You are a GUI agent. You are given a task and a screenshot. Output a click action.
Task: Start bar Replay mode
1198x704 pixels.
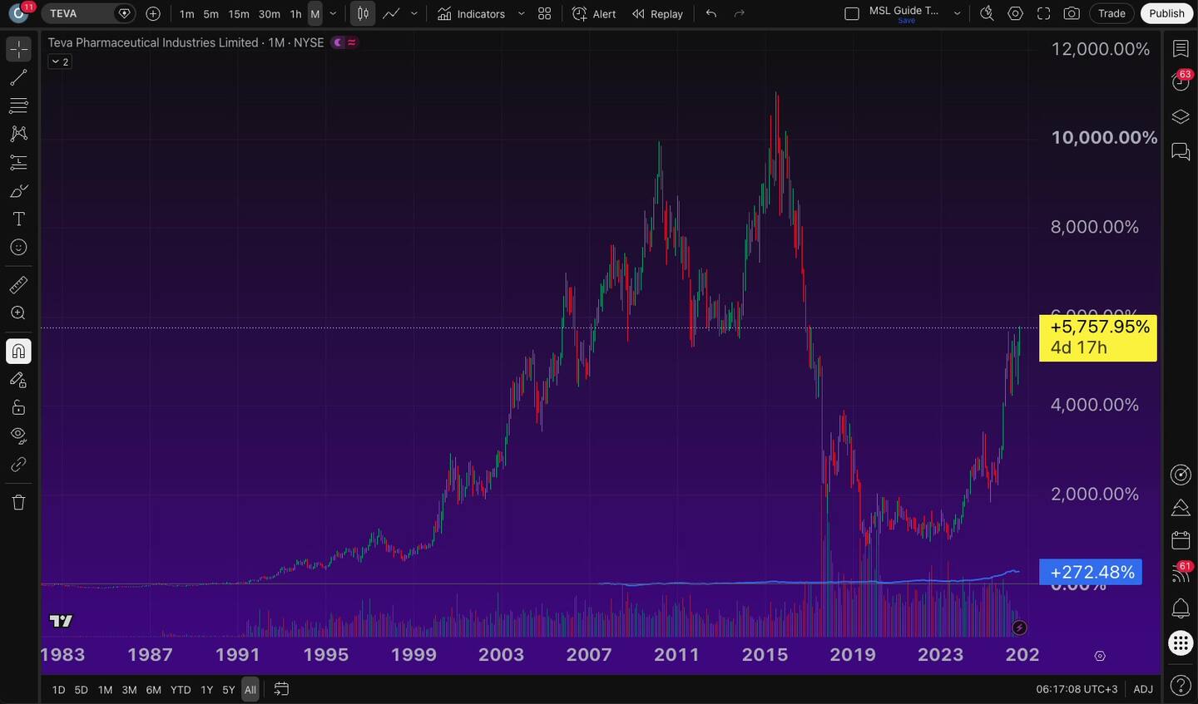click(x=657, y=14)
